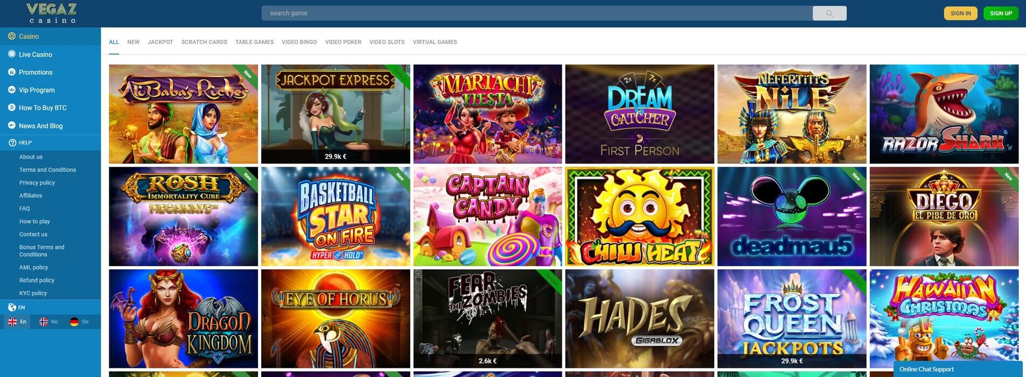Launch Nefertiti's Nile game
The height and width of the screenshot is (377, 1026).
[x=792, y=114]
